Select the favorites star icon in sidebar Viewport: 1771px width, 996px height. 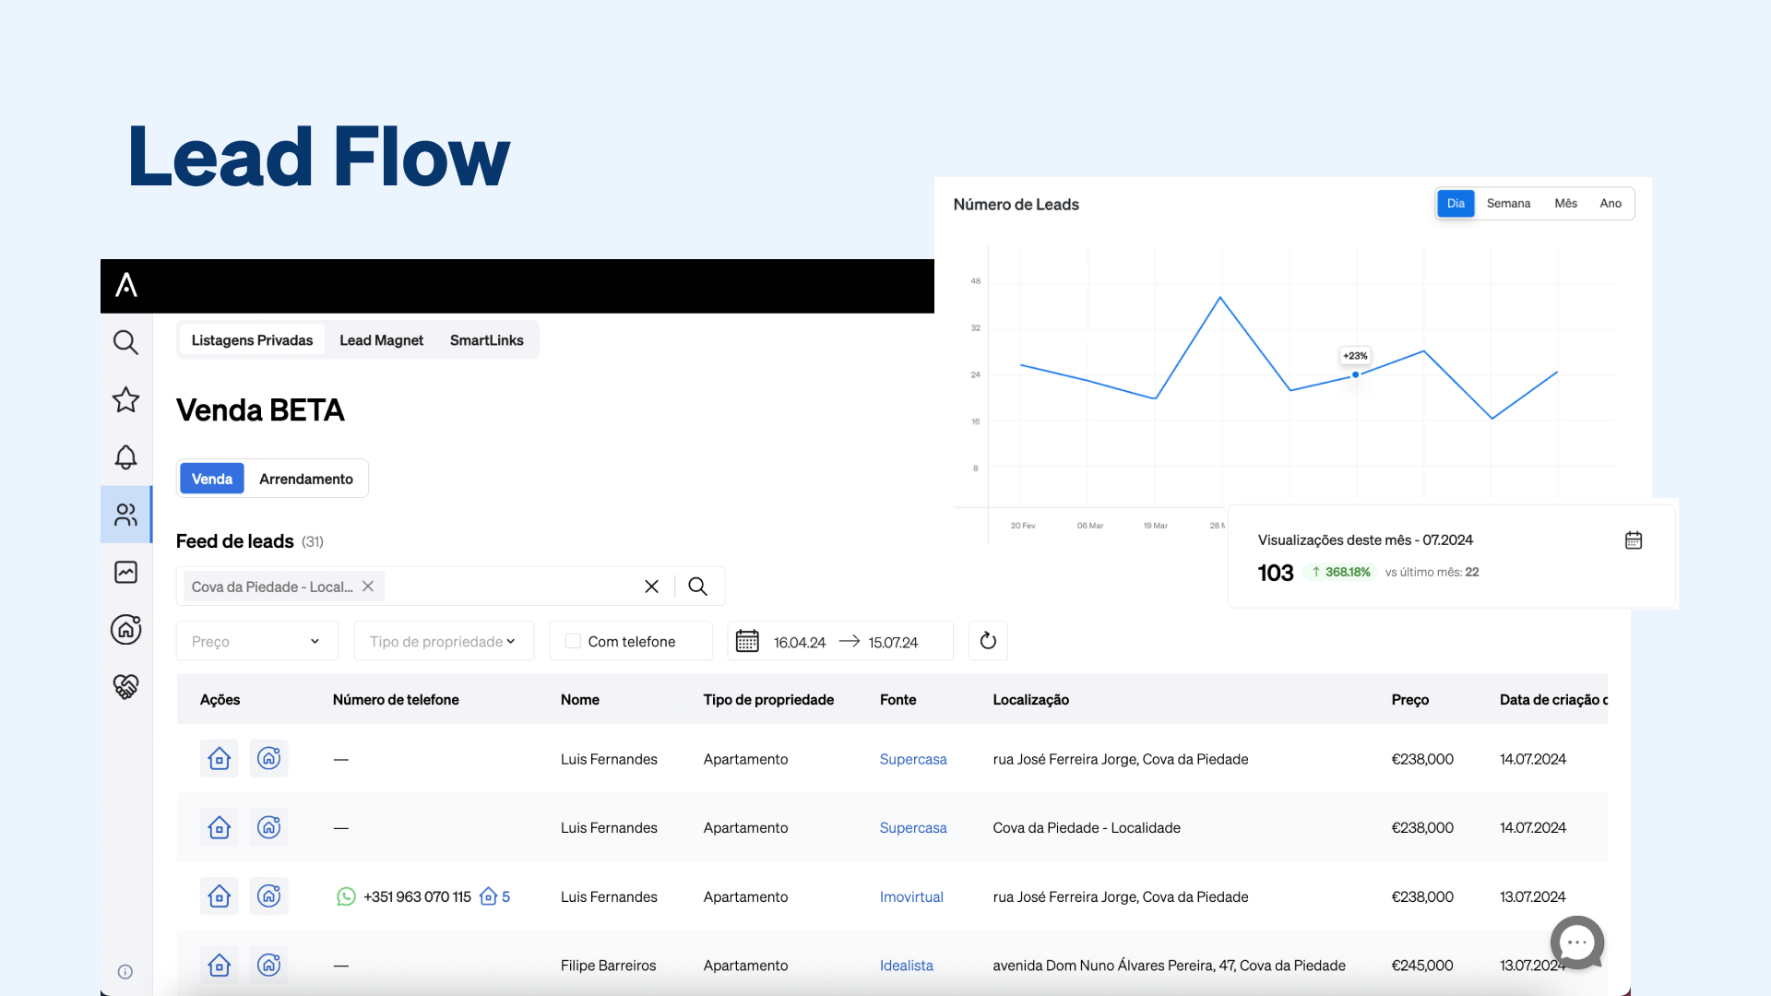click(x=125, y=399)
